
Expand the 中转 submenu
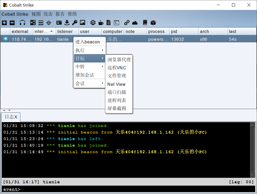point(89,67)
